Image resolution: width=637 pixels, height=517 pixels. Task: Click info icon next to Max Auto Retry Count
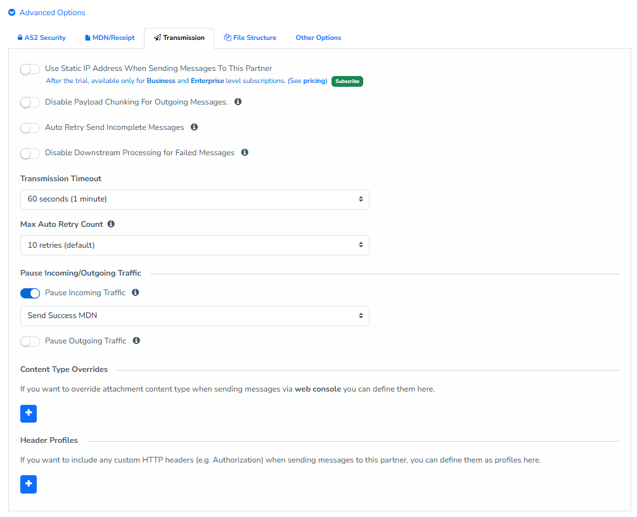[x=111, y=224]
